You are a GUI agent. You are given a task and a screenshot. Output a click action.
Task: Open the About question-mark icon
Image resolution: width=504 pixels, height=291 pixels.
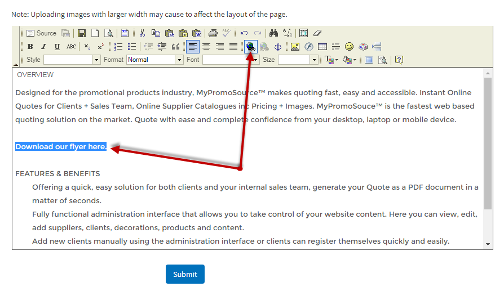(x=399, y=60)
